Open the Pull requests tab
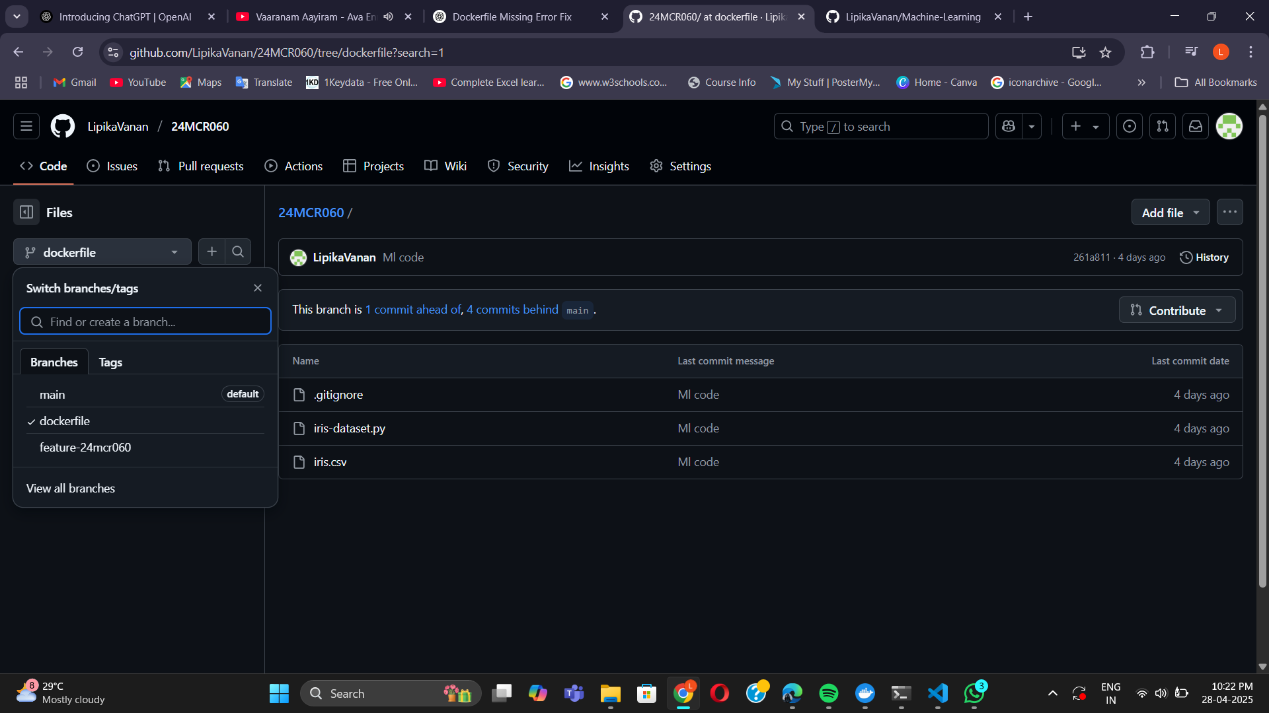This screenshot has height=713, width=1269. (x=201, y=166)
